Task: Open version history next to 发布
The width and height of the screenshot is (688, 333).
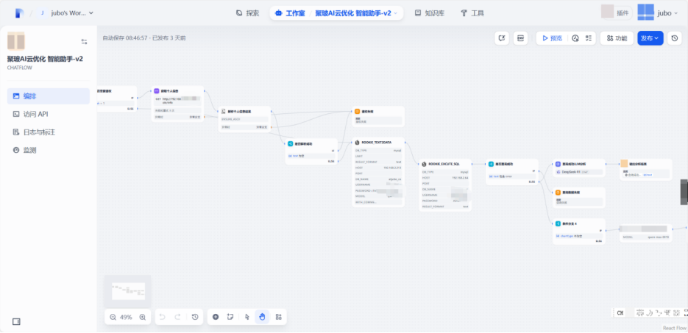Action: click(x=675, y=38)
